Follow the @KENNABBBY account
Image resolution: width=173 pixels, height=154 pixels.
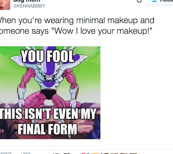click(x=160, y=2)
